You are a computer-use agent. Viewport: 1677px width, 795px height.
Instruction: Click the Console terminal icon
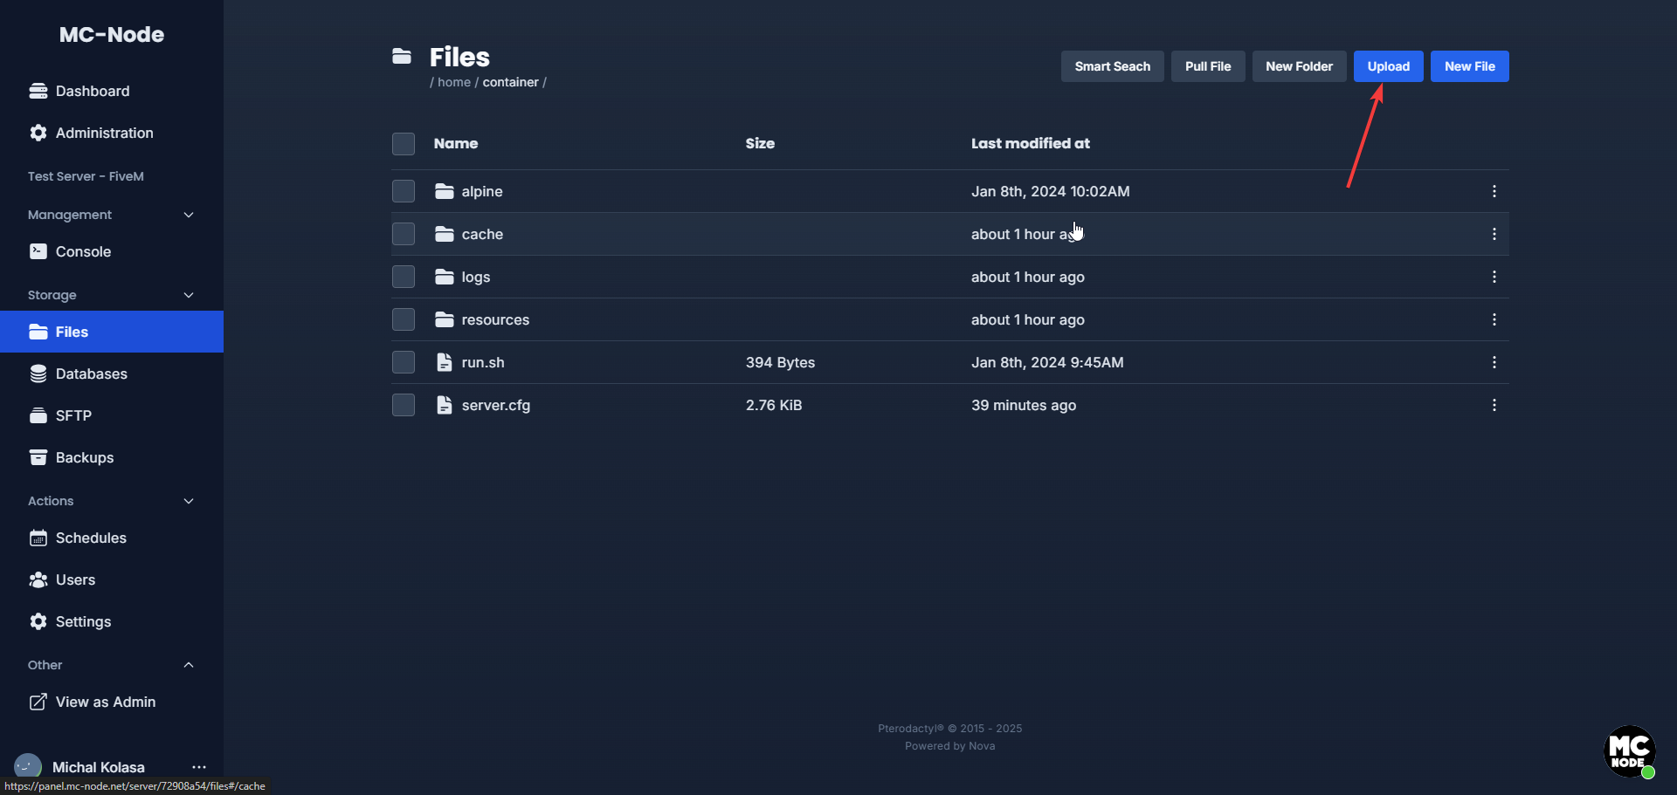pos(38,251)
